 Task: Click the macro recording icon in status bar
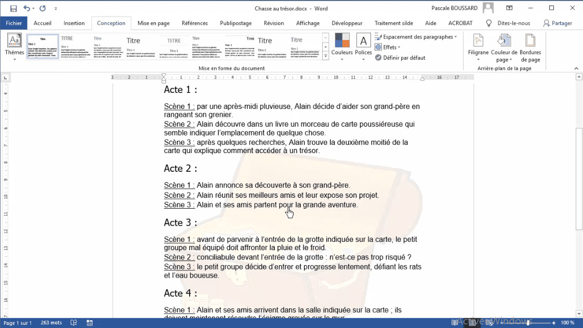89,323
